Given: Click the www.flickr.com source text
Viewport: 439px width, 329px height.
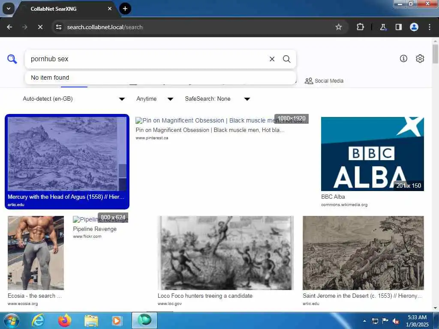Looking at the screenshot, I should pos(87,236).
